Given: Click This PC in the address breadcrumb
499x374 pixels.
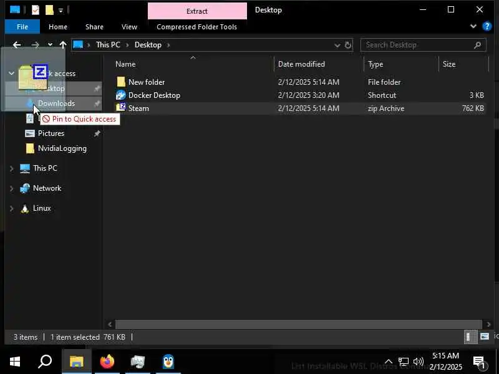Looking at the screenshot, I should point(108,45).
